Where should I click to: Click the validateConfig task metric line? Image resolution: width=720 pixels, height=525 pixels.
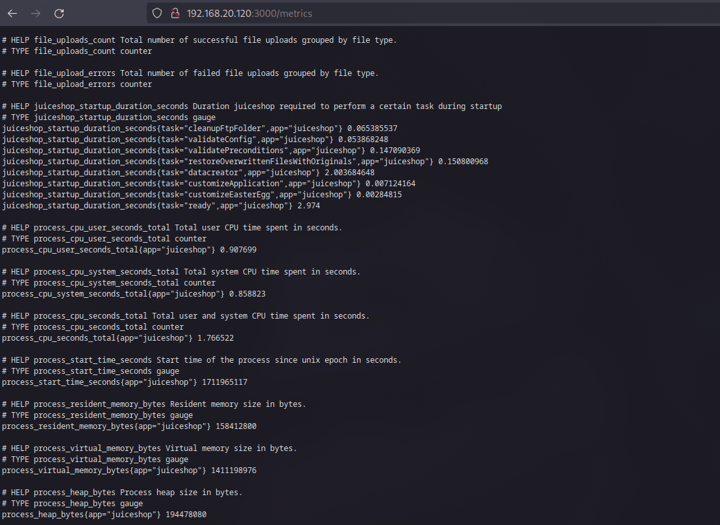tap(195, 140)
